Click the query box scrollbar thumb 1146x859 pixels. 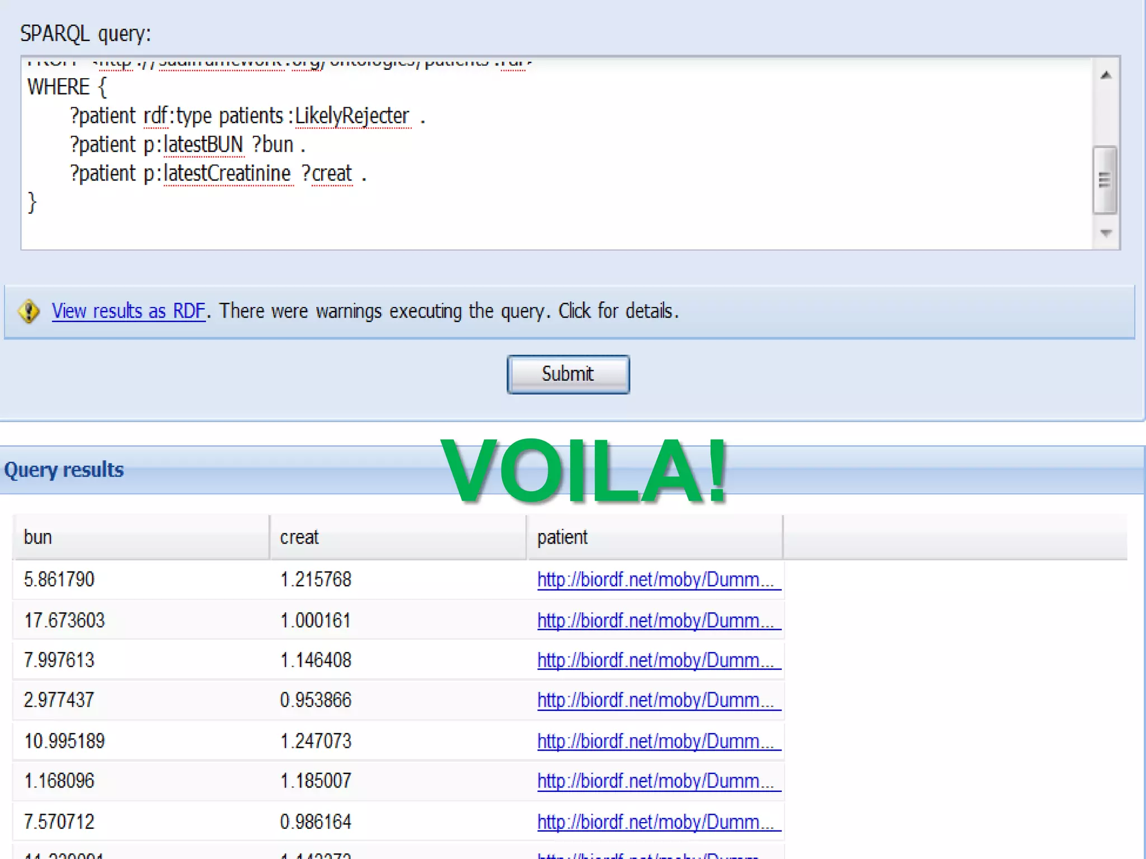(1105, 180)
